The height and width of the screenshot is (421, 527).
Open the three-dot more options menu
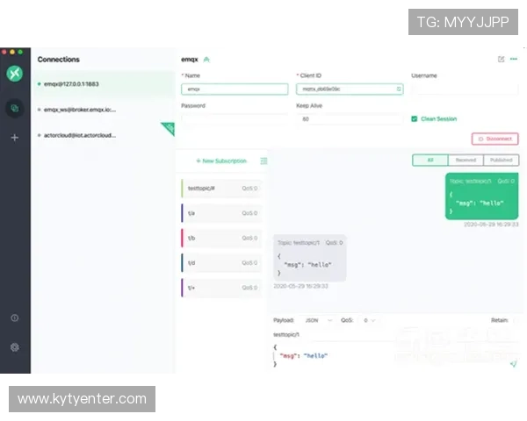point(514,60)
